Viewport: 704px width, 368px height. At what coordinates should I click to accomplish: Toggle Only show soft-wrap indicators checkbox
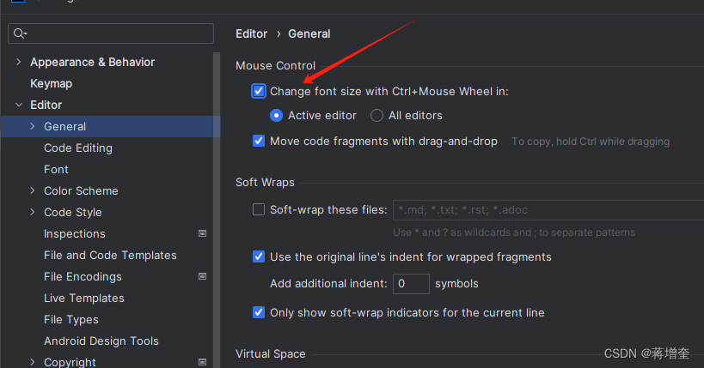(x=259, y=312)
